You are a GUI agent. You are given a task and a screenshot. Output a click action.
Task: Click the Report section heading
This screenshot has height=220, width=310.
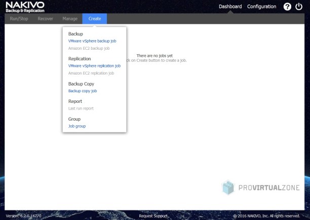coord(75,101)
